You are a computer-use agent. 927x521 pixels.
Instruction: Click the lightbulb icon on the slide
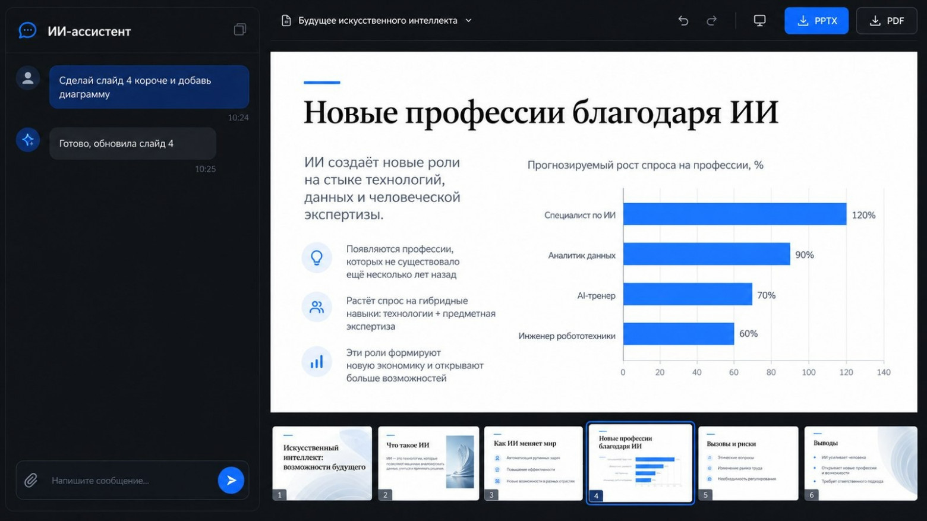pos(317,257)
